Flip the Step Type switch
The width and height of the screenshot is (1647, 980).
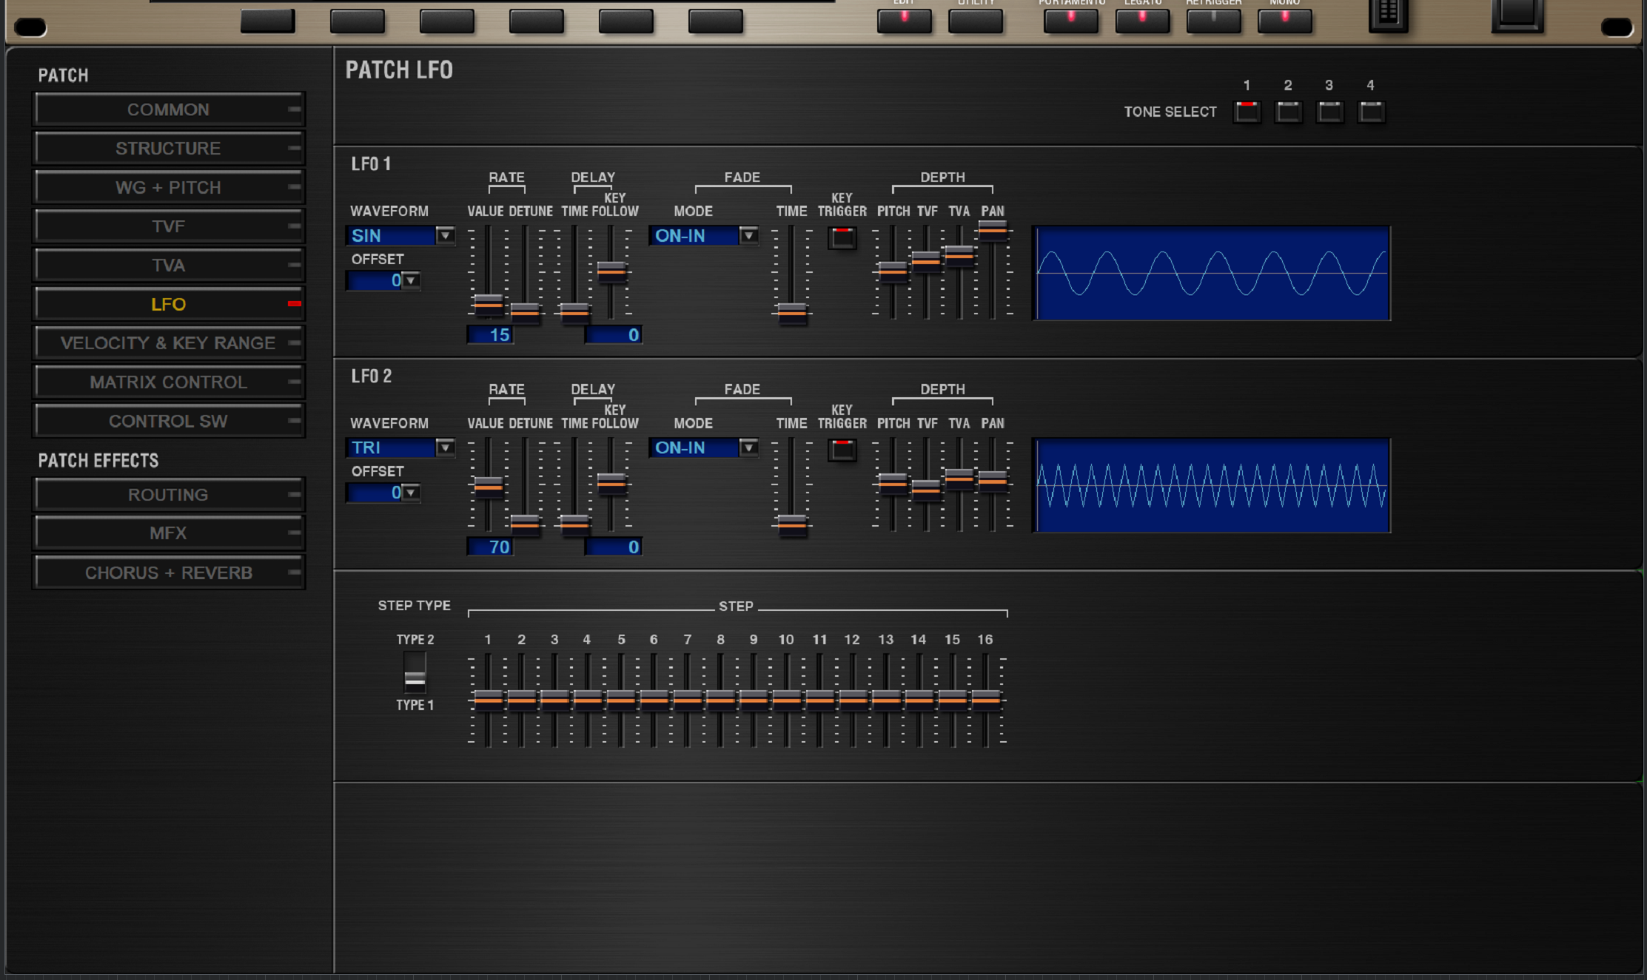pos(415,672)
